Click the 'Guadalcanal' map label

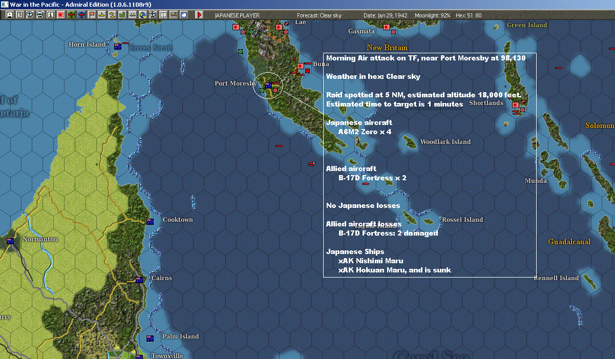pyautogui.click(x=569, y=242)
